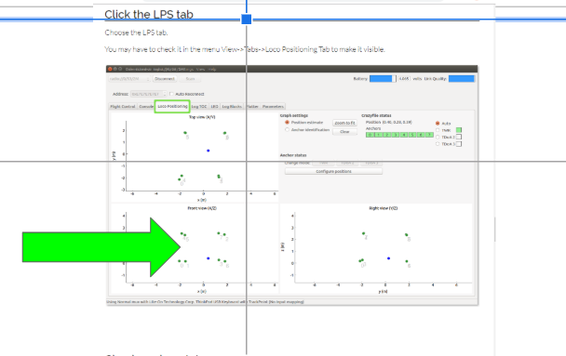Select the blue square guide handle
Image resolution: width=566 pixels, height=356 pixels.
pyautogui.click(x=246, y=20)
